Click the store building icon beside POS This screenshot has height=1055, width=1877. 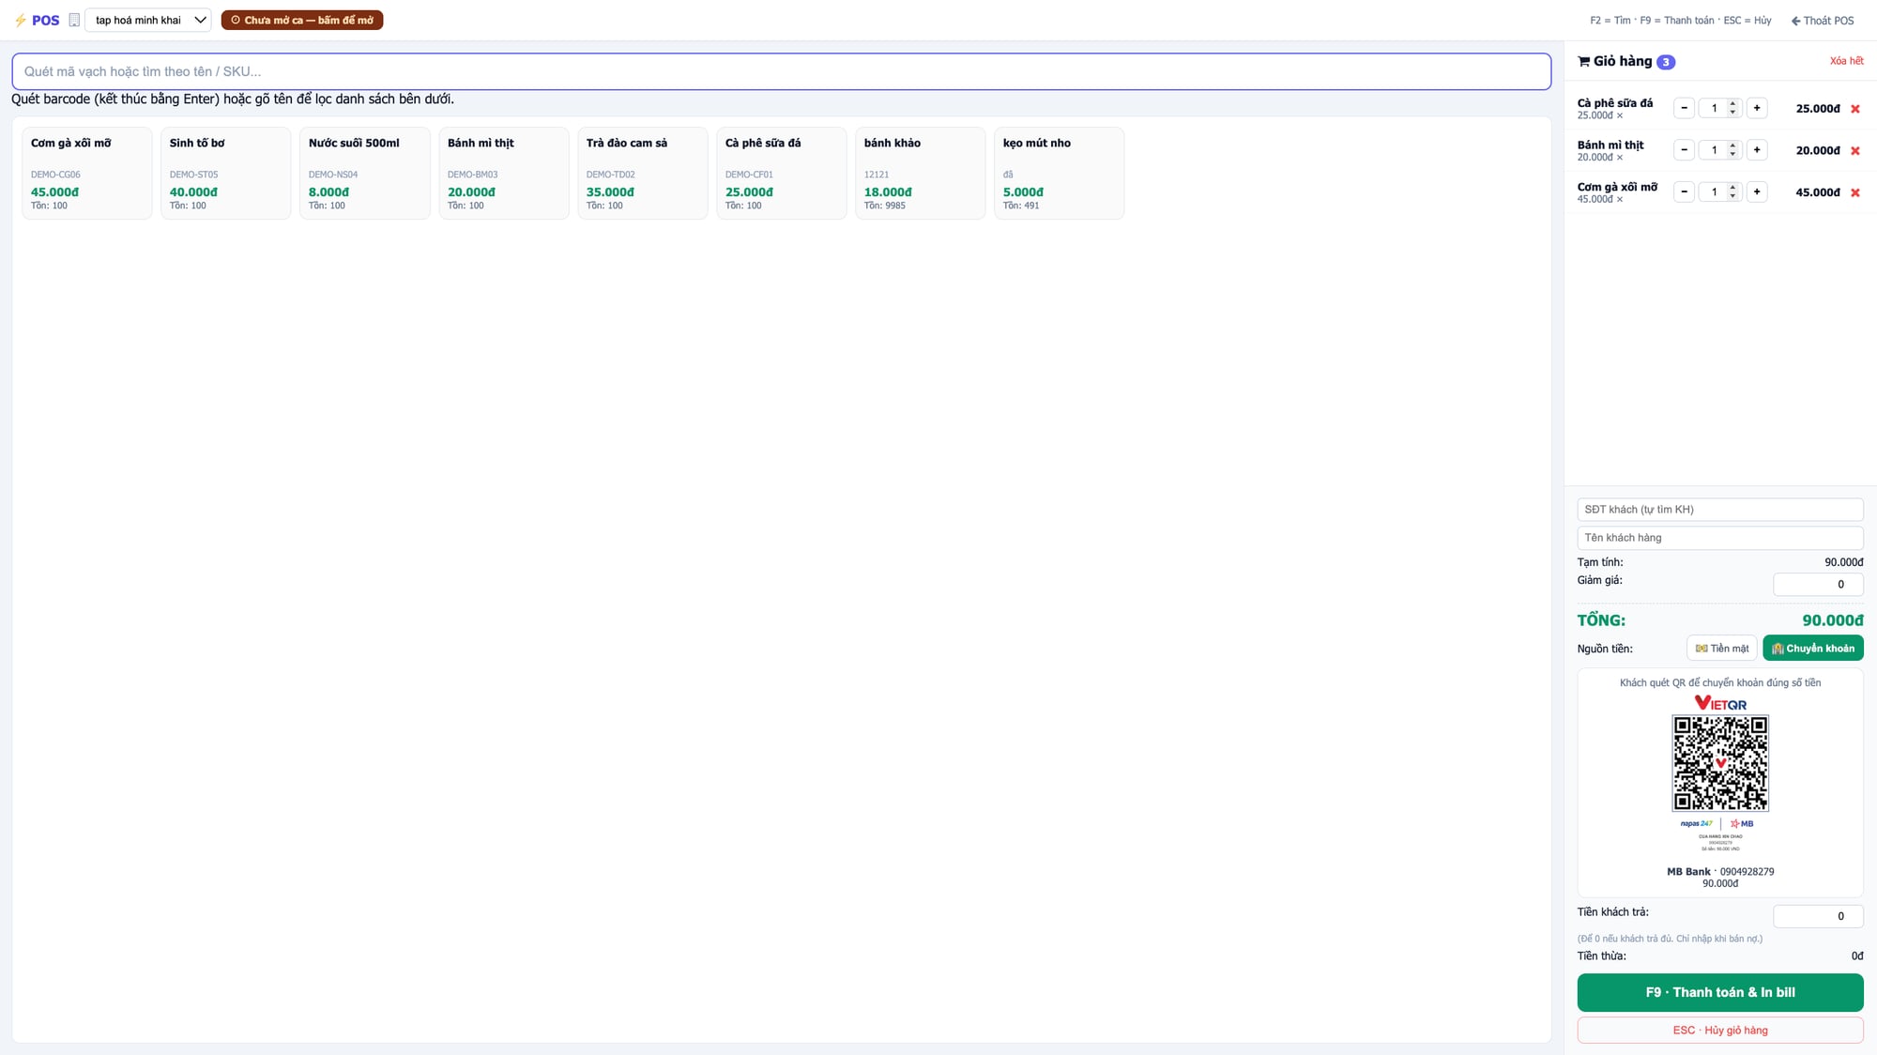coord(74,20)
